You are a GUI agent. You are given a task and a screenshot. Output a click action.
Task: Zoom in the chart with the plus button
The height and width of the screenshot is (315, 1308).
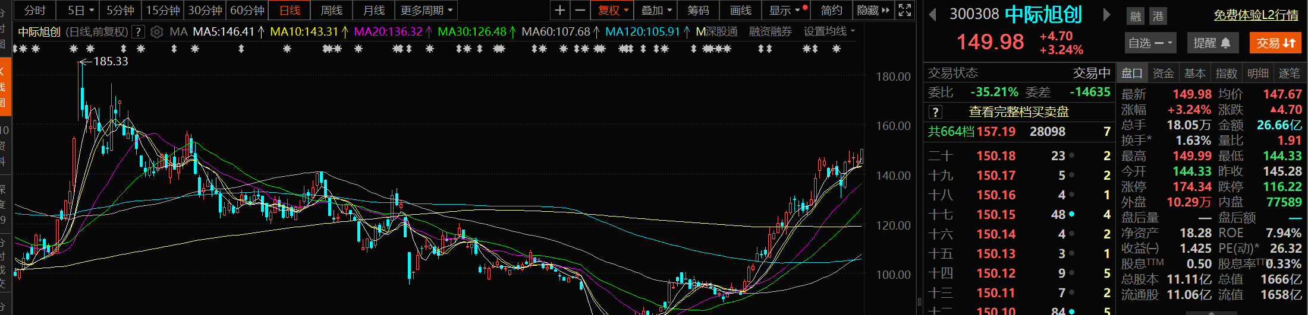(559, 10)
